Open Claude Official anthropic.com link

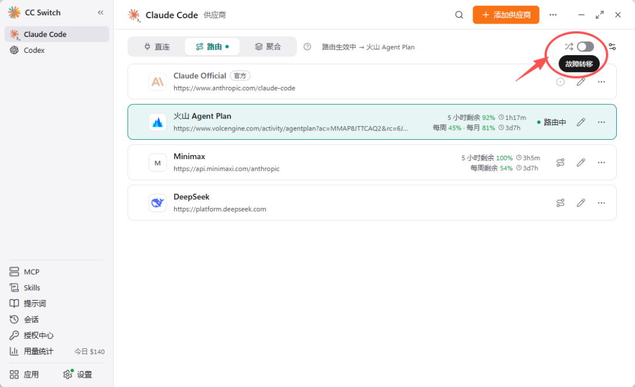(234, 88)
